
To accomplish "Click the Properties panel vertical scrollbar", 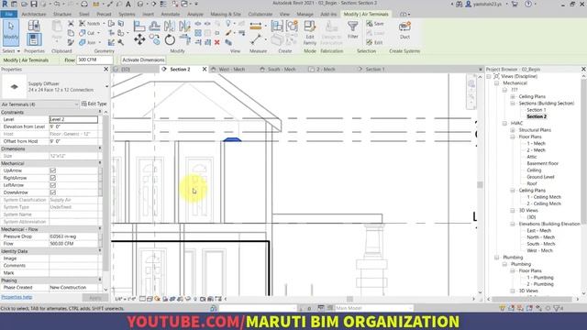I will pos(105,194).
